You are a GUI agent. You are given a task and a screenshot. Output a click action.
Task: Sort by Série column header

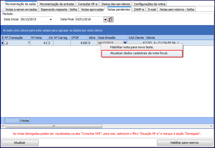93,38
